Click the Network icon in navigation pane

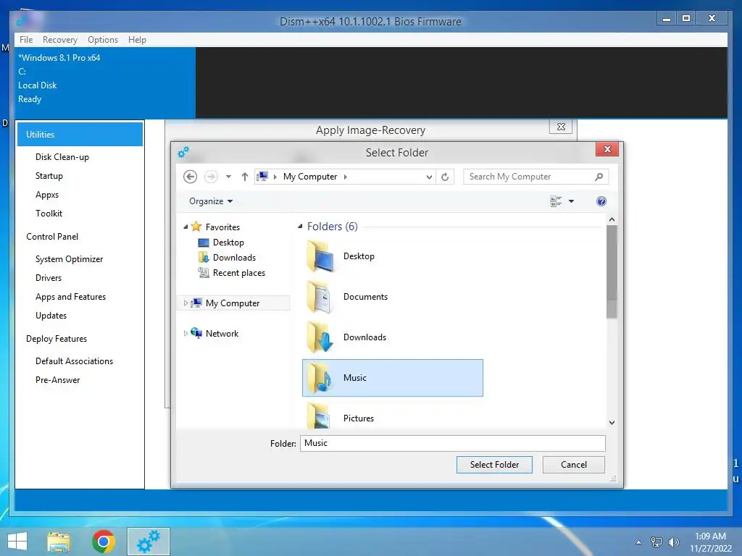[196, 333]
